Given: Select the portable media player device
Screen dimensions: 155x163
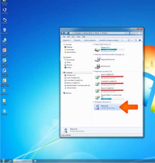Looking at the screenshot, I should click(107, 107).
